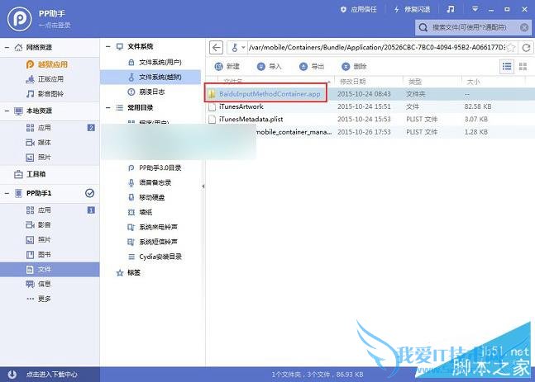The image size is (535, 382).
Task: Open the 工具箱 toolbox
Action: click(30, 174)
